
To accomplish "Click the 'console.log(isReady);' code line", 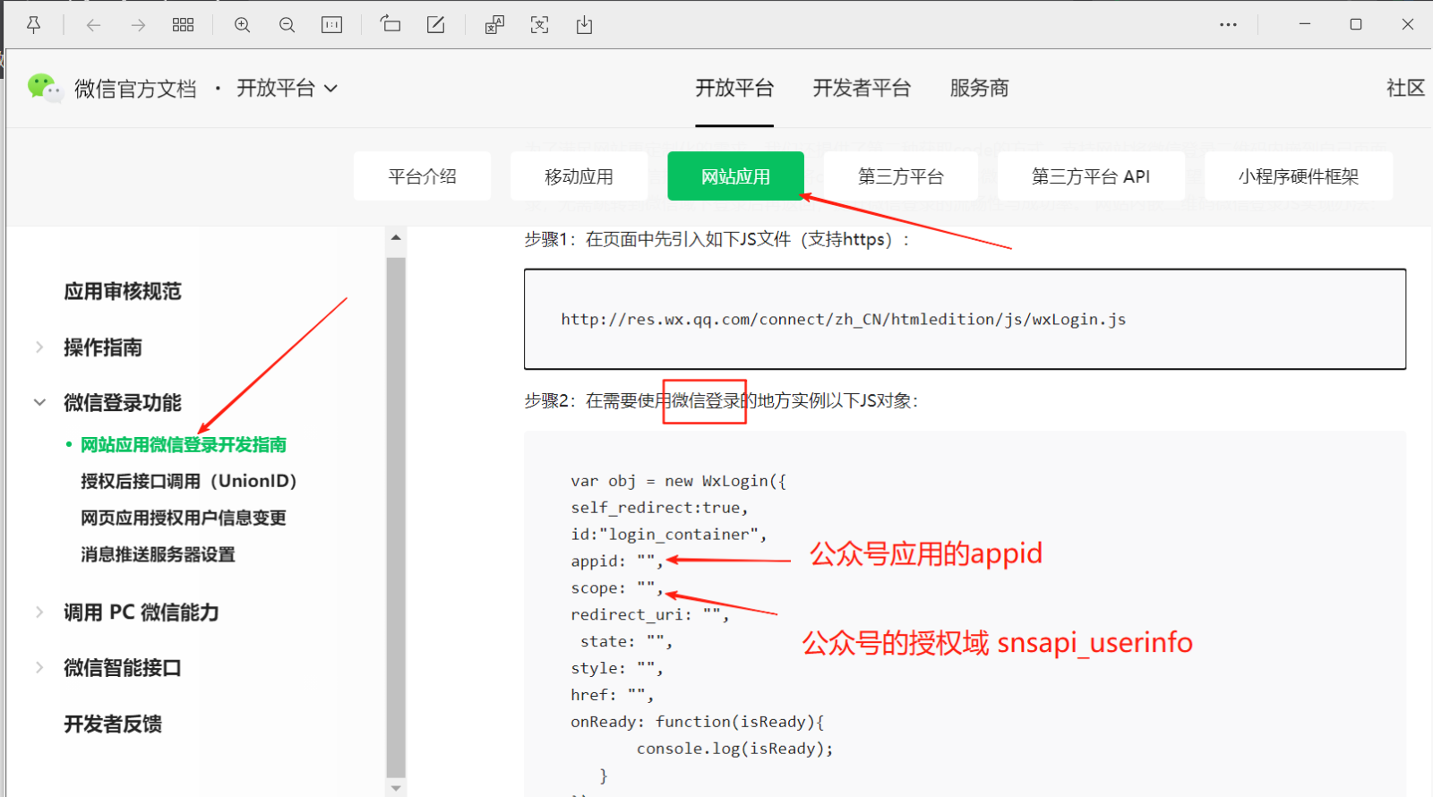I will point(735,749).
